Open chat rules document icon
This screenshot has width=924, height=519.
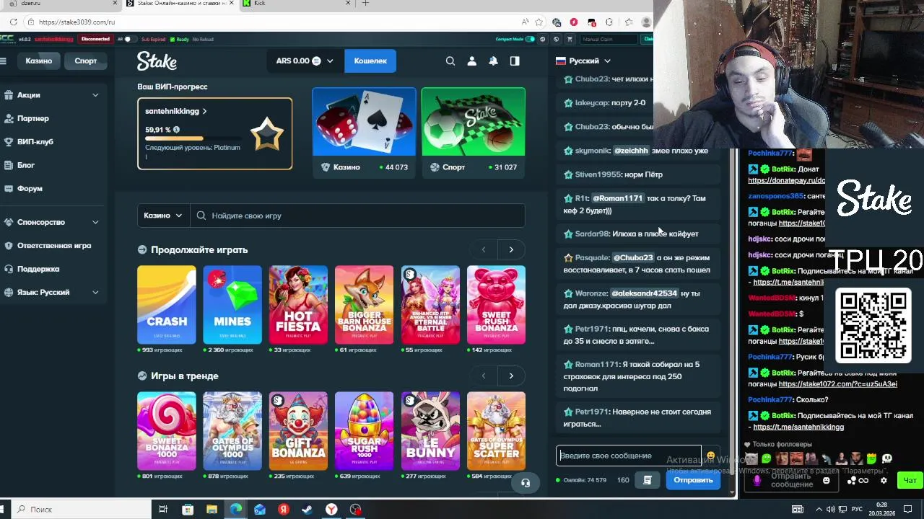point(648,480)
